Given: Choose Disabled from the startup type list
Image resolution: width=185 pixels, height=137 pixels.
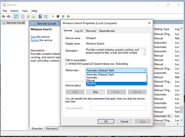Looking at the screenshot, I should (x=116, y=83).
